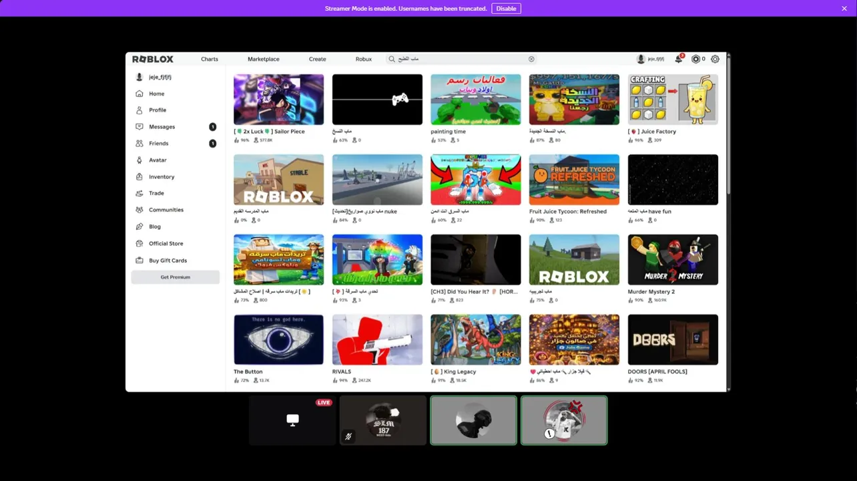Click the RIVALS title text
The height and width of the screenshot is (481, 857).
point(342,371)
